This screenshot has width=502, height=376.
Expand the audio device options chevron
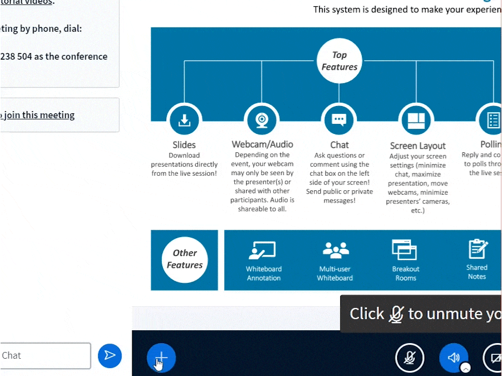(466, 368)
